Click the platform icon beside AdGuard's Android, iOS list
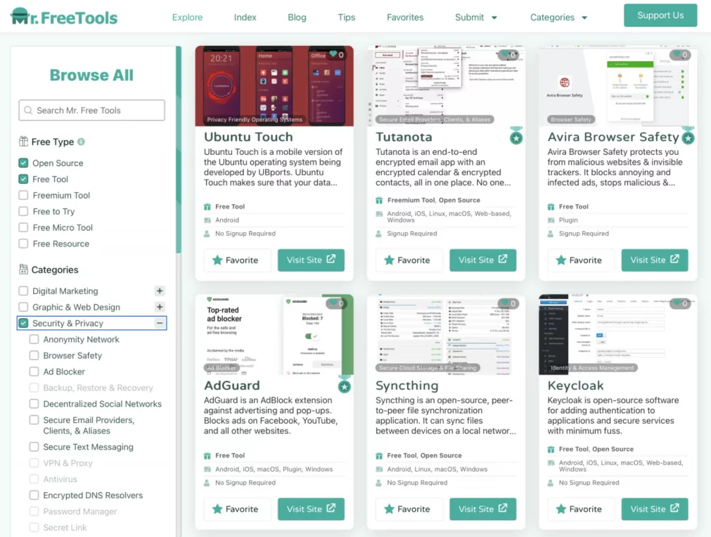Viewport: 711px width, 537px height. pos(207,470)
